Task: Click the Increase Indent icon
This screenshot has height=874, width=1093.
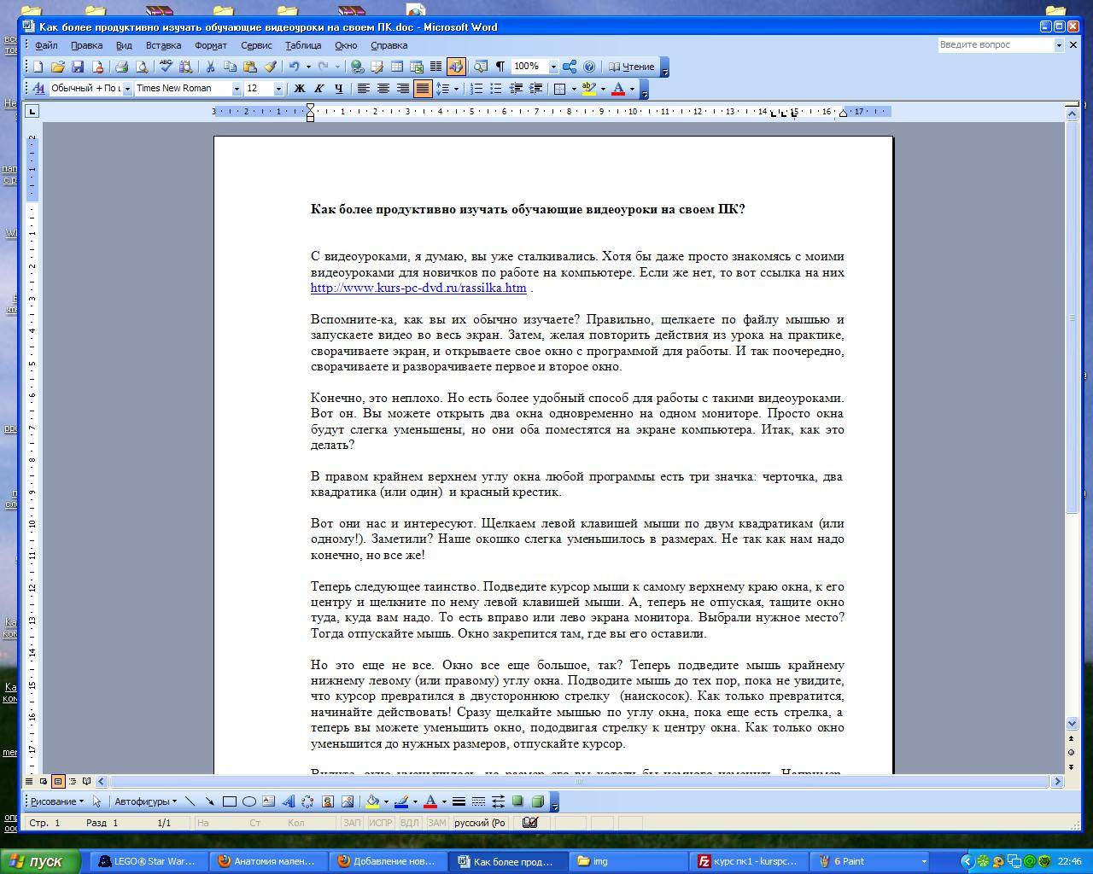Action: coord(535,88)
